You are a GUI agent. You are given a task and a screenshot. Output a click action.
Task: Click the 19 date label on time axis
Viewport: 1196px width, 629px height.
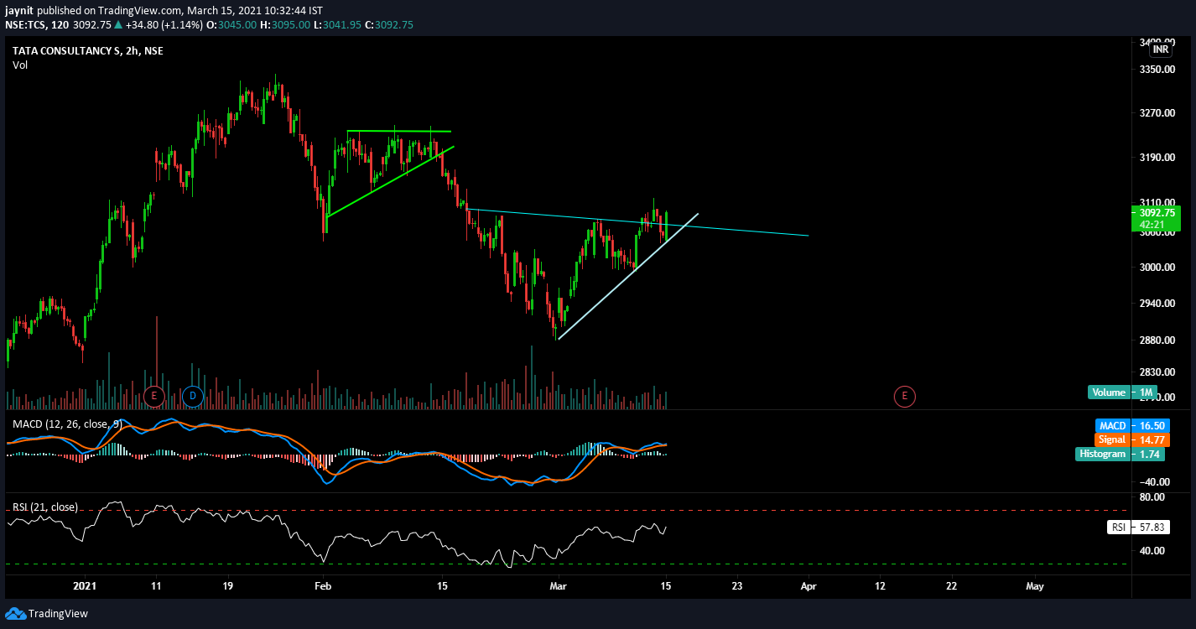click(x=227, y=586)
